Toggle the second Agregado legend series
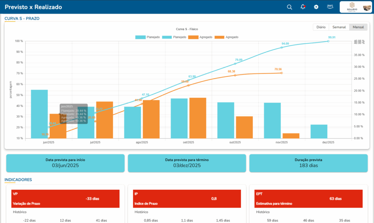 click(226, 37)
